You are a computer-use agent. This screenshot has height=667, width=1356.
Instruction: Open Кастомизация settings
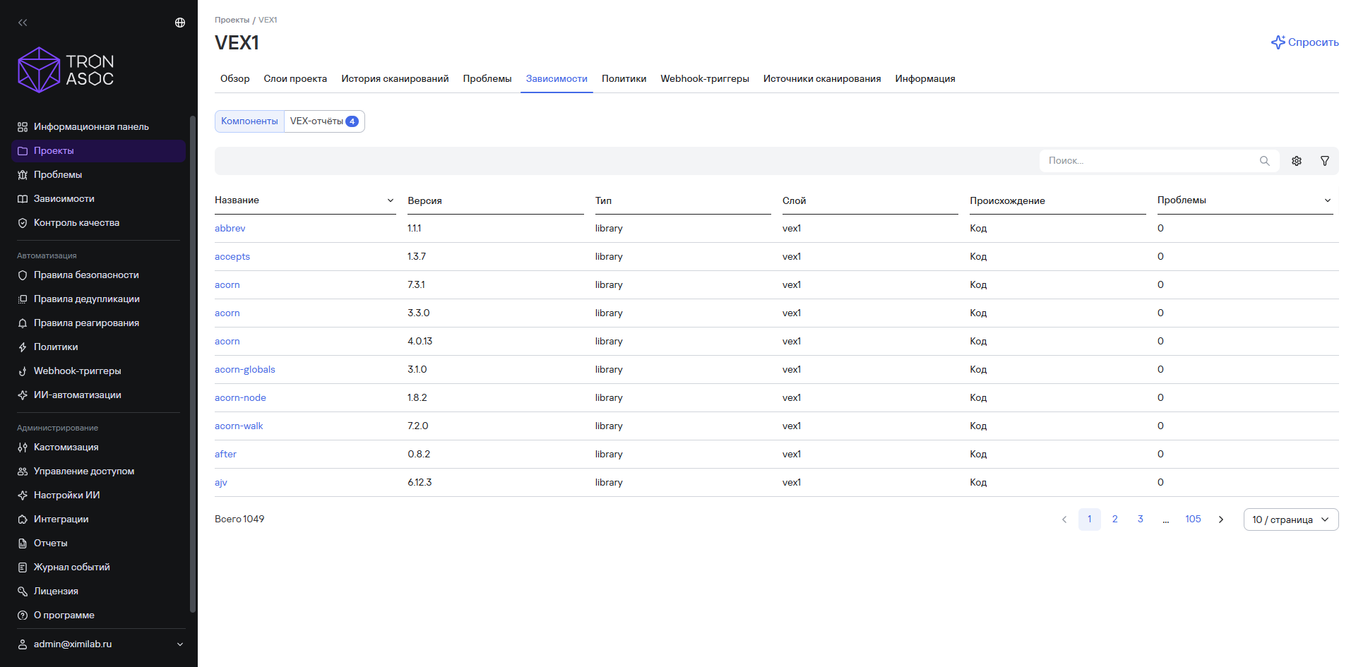click(98, 447)
